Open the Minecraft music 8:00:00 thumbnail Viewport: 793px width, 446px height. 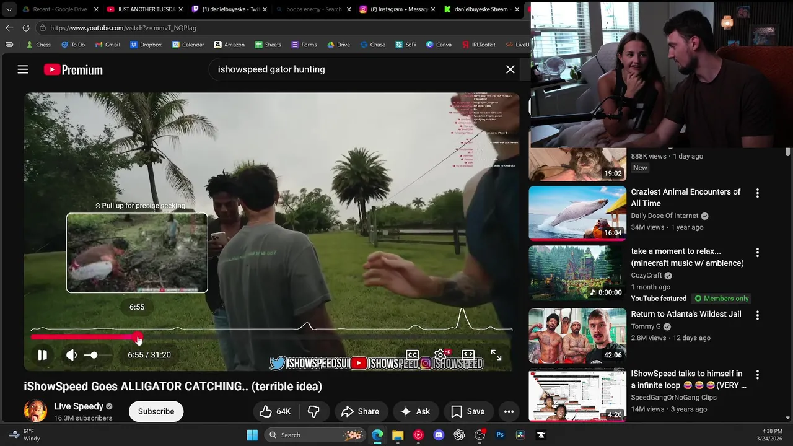pos(577,273)
